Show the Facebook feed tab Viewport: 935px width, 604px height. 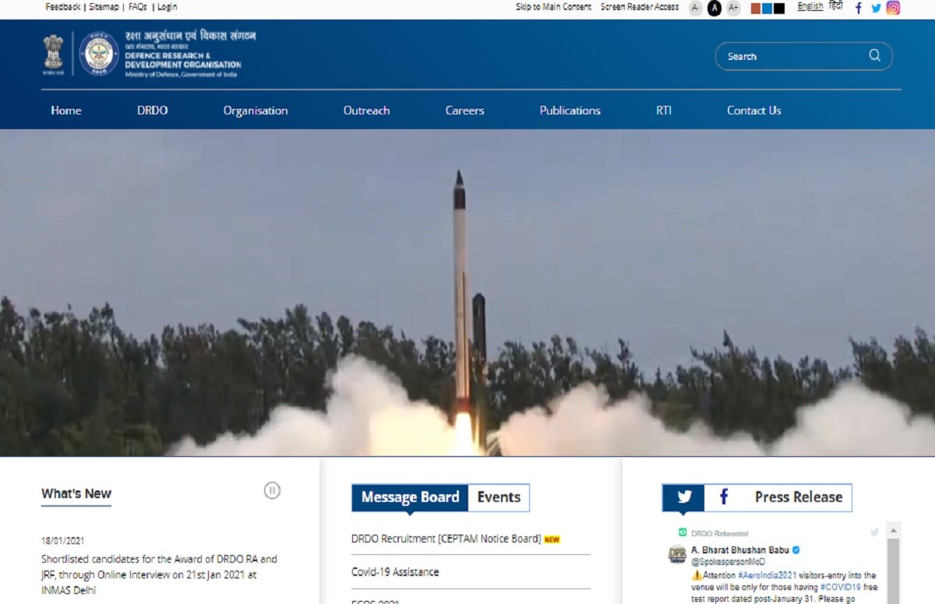[724, 497]
